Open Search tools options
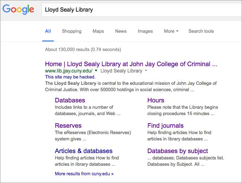The image size is (242, 183). [x=201, y=31]
